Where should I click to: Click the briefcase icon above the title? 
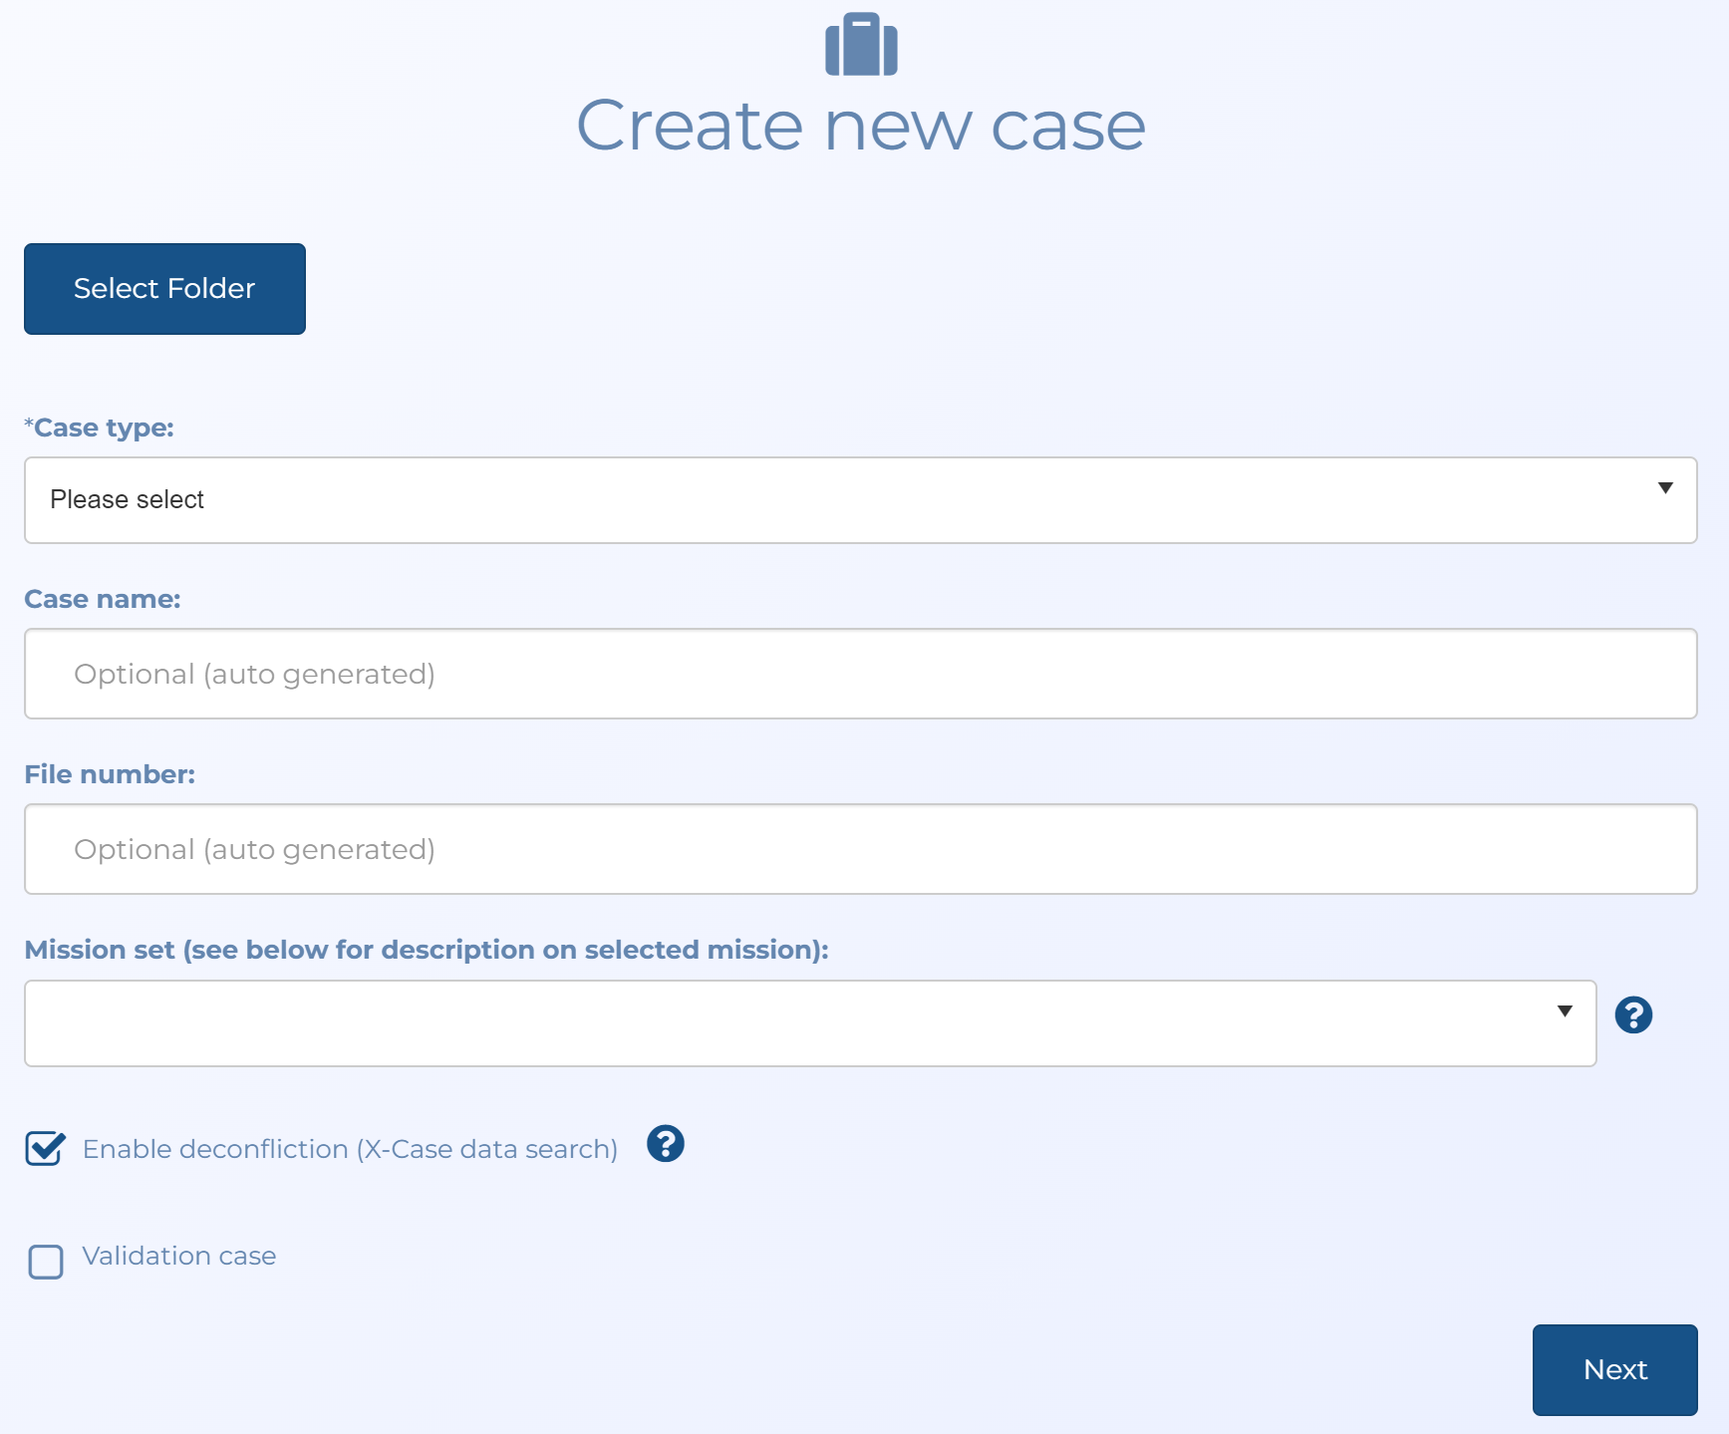[x=863, y=44]
